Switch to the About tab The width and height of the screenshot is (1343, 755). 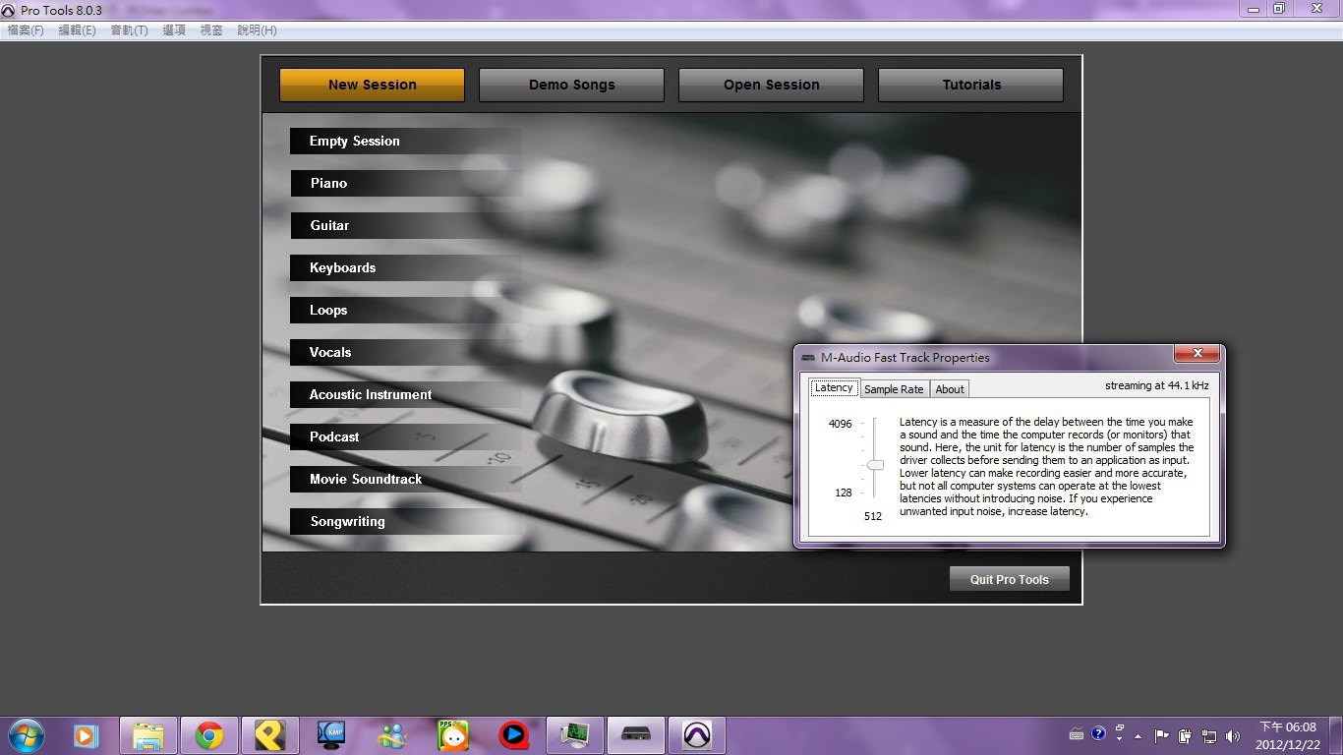tap(950, 389)
